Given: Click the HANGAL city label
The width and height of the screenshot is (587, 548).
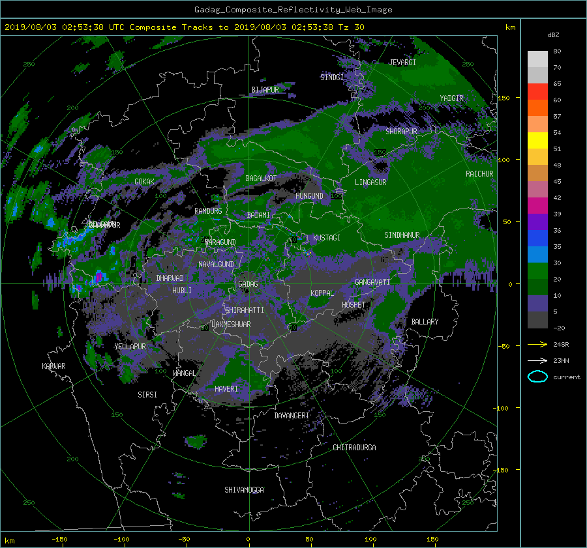Looking at the screenshot, I should (x=184, y=373).
